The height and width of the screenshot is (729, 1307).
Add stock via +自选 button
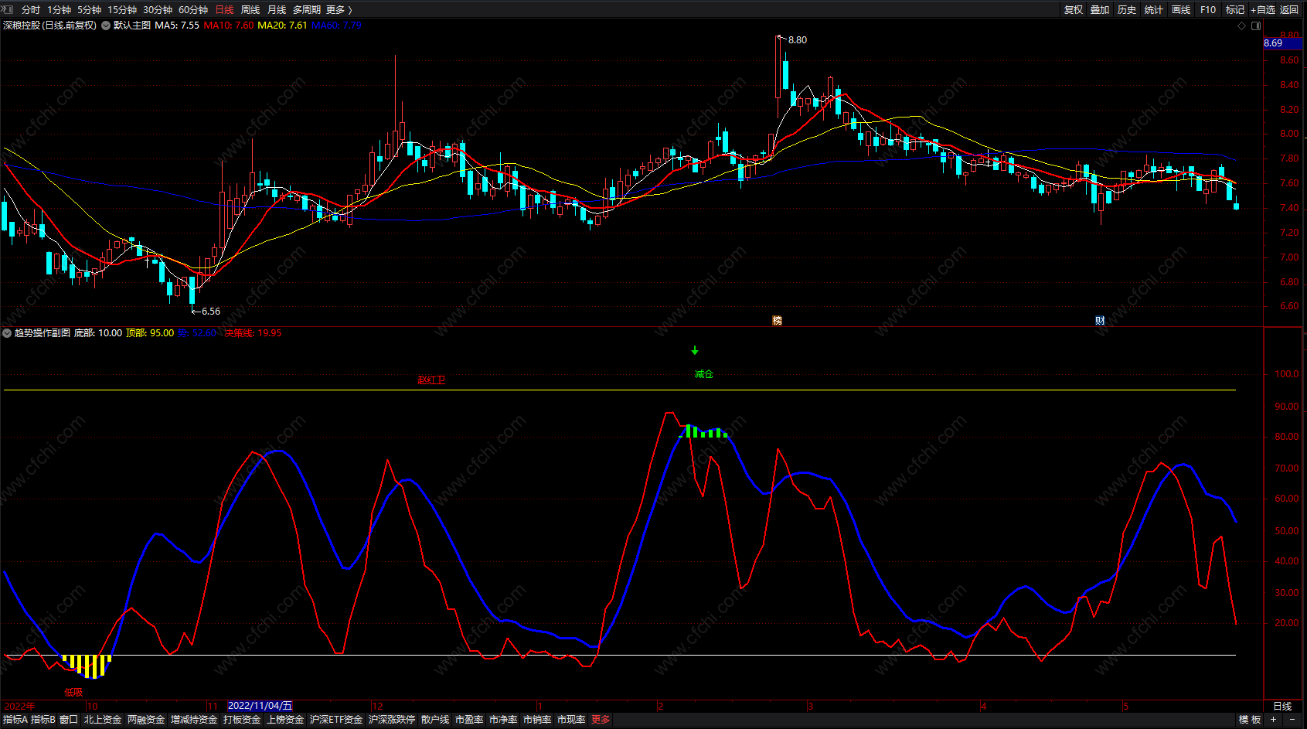pos(1263,9)
